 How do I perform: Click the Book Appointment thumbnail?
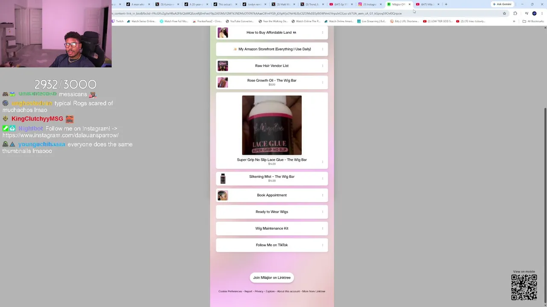point(223,195)
